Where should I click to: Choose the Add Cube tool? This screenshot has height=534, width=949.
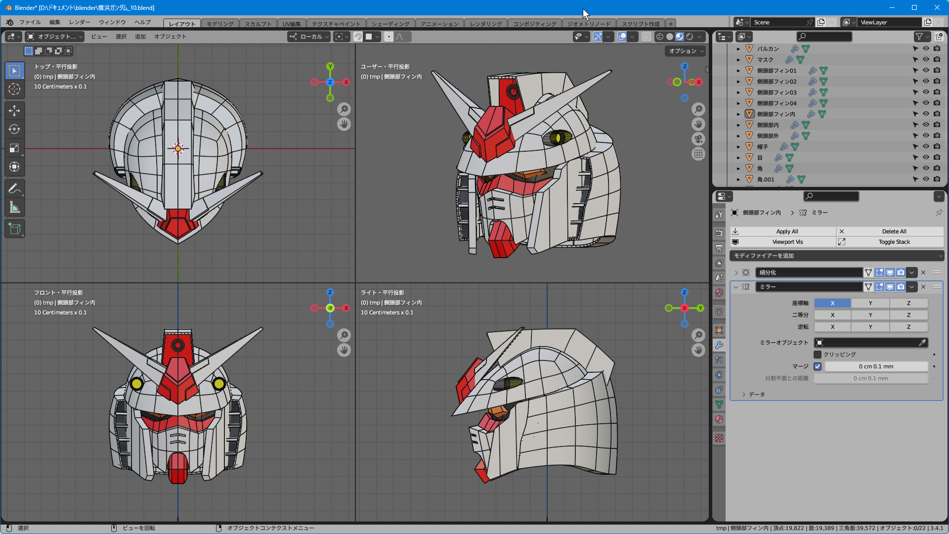(x=14, y=229)
